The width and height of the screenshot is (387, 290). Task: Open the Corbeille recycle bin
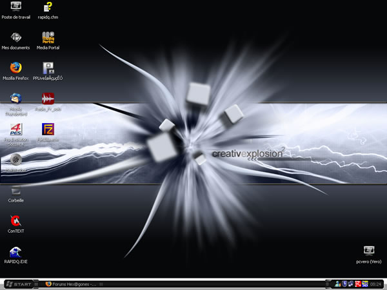pyautogui.click(x=16, y=190)
